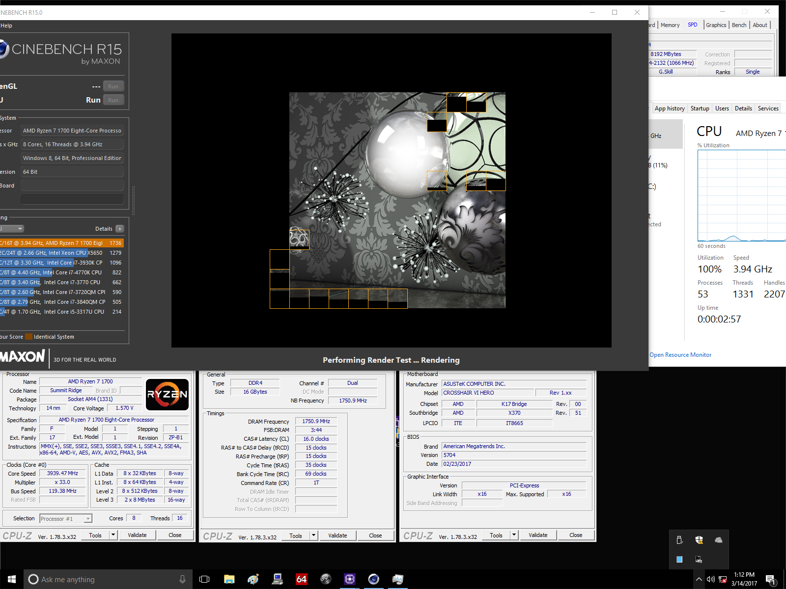786x589 pixels.
Task: Open the red 64 taskbar icon
Action: tap(301, 579)
